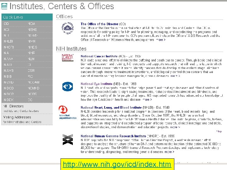Select NINR in Quick Links
This screenshot has width=227, height=170.
pyautogui.click(x=31, y=53)
